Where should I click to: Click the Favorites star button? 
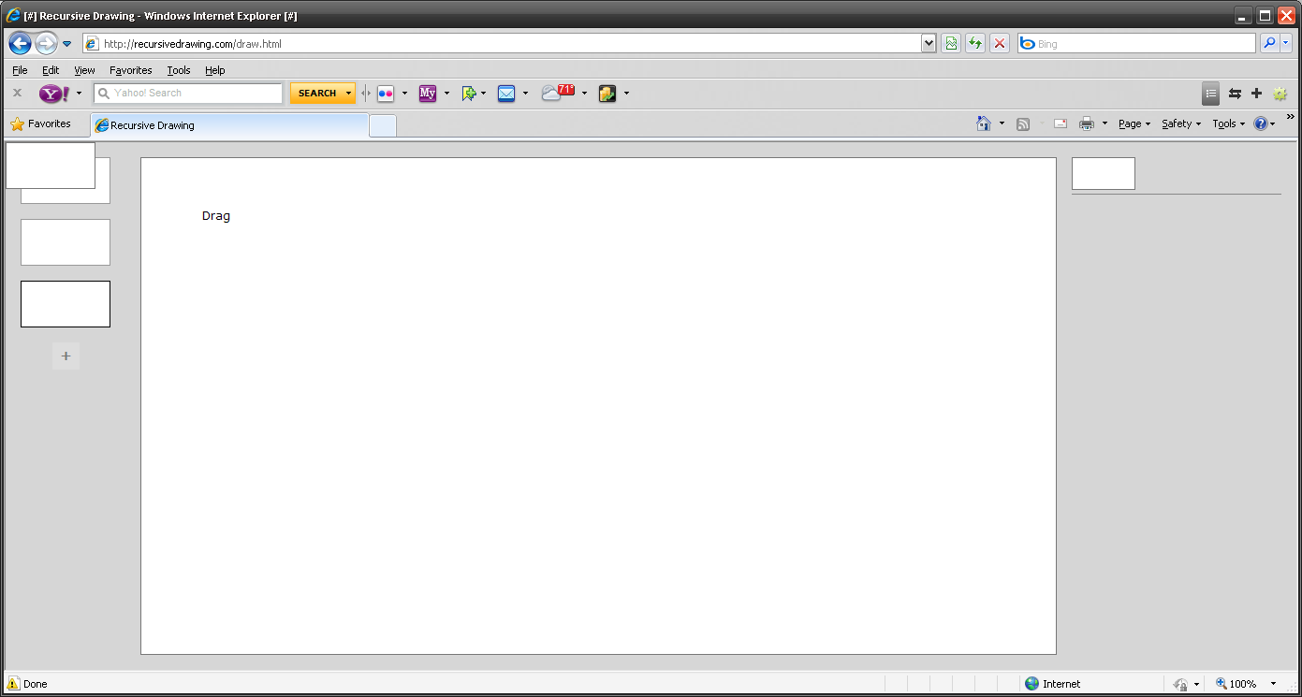pos(40,123)
